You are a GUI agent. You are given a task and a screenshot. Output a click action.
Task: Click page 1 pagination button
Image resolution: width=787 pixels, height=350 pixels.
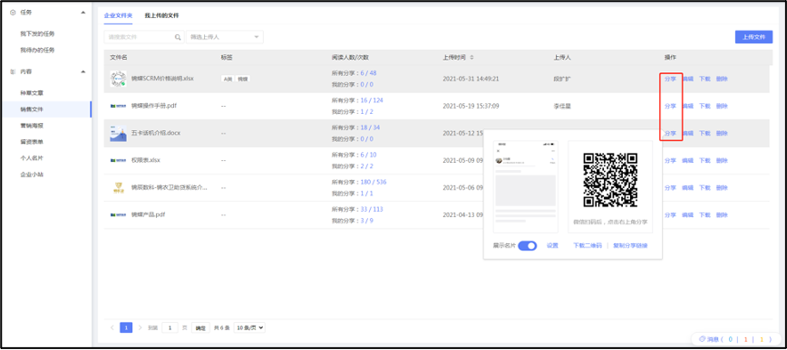click(x=126, y=327)
